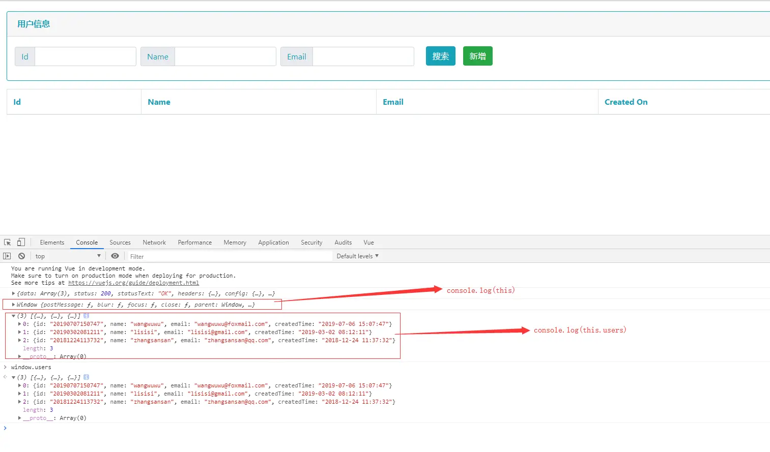Show the console sidebar

(7, 256)
